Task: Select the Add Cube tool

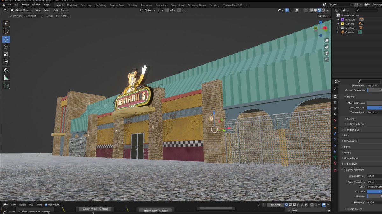Action: (x=6, y=86)
